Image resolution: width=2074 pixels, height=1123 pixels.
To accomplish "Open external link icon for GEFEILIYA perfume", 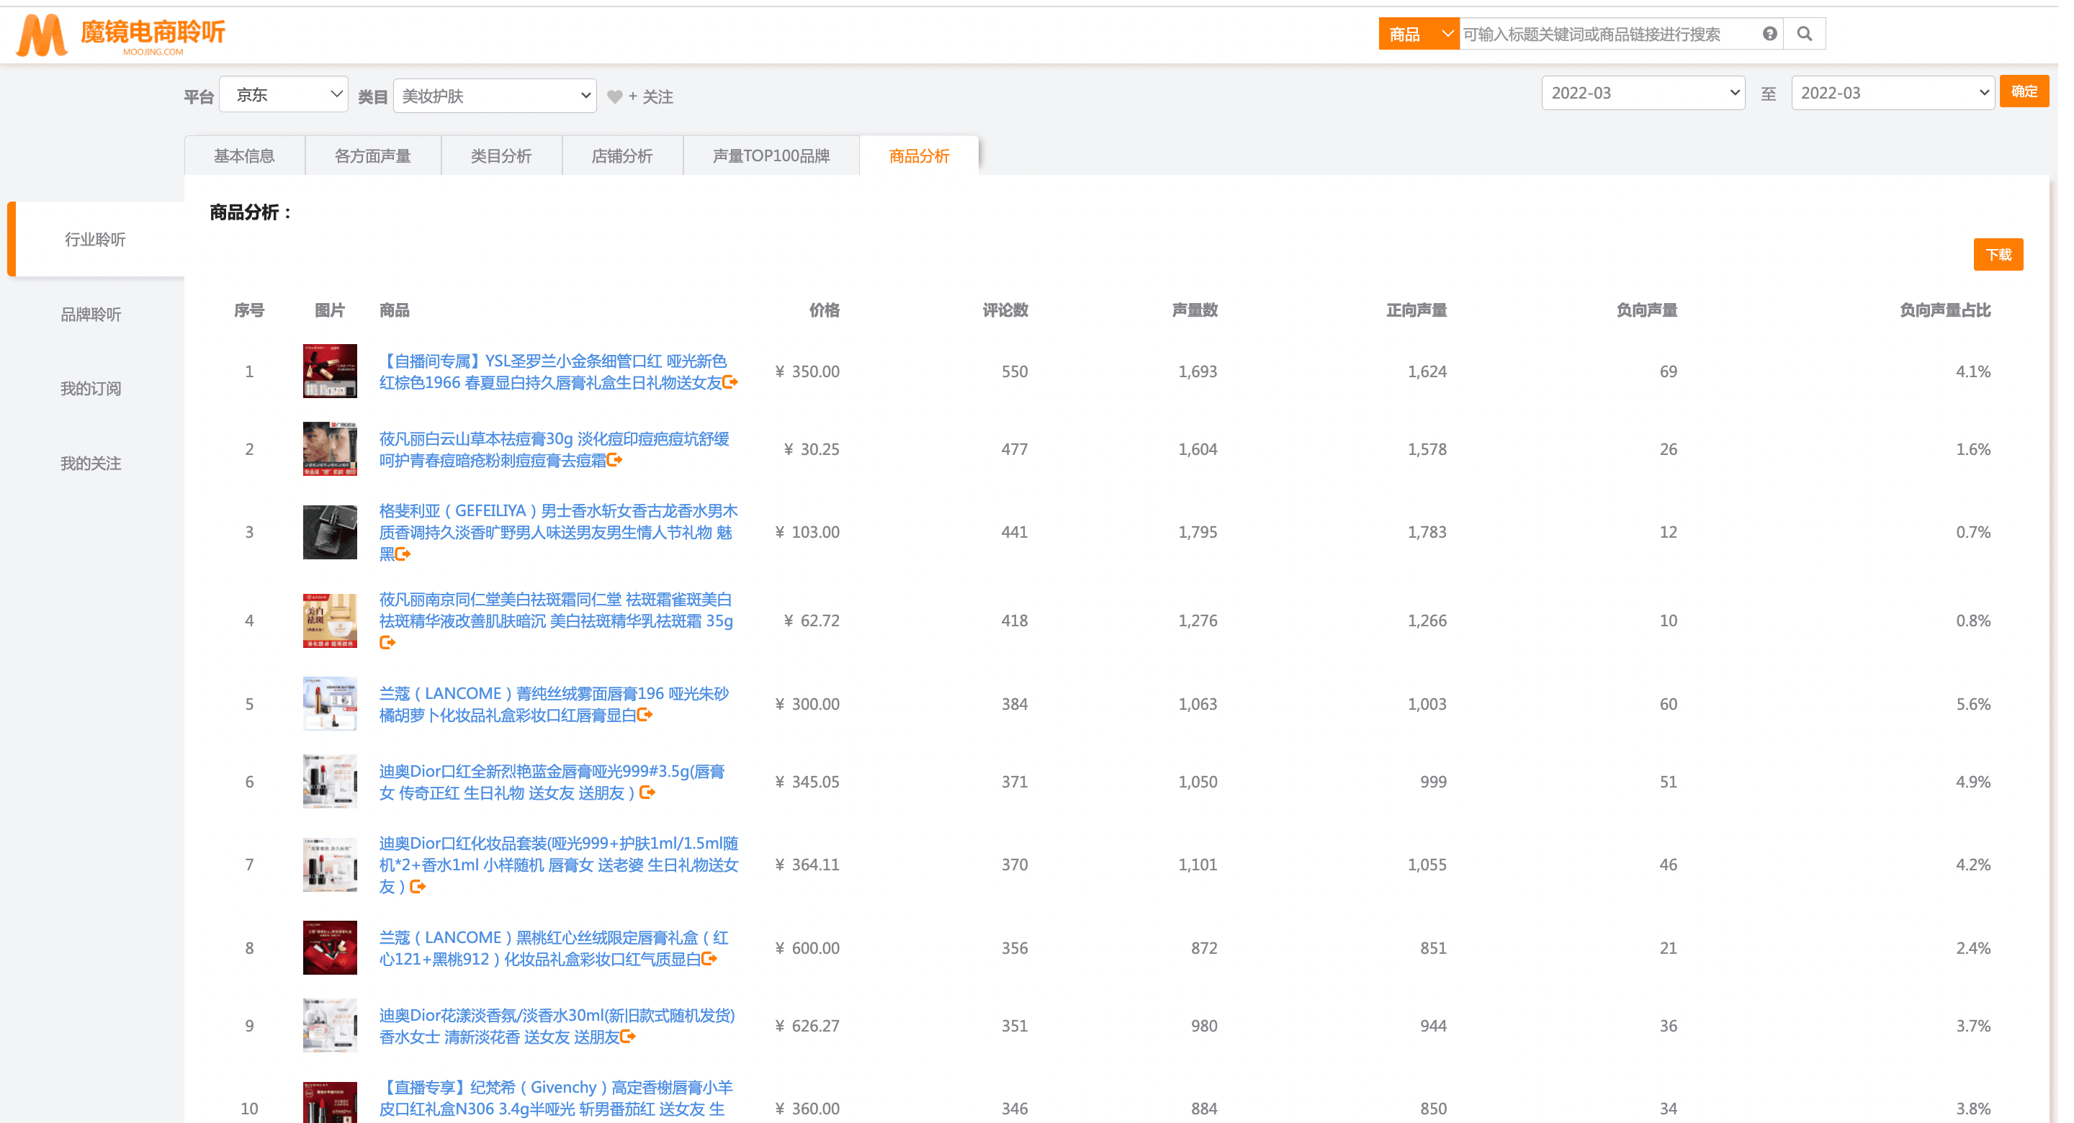I will click(x=403, y=554).
